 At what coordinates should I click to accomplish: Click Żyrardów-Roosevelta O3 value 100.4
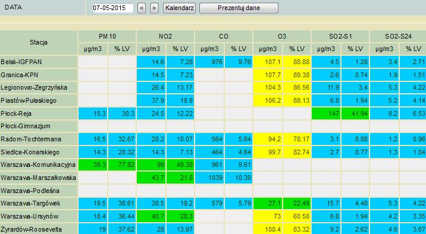click(x=268, y=229)
